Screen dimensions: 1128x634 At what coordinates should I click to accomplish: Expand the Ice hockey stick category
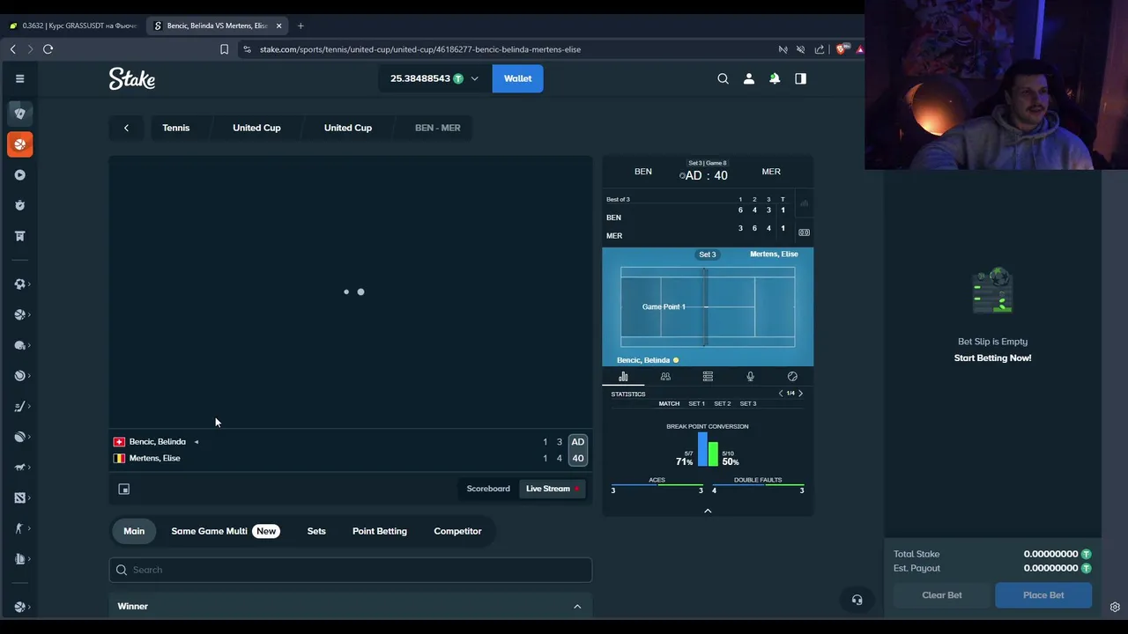[x=19, y=406]
